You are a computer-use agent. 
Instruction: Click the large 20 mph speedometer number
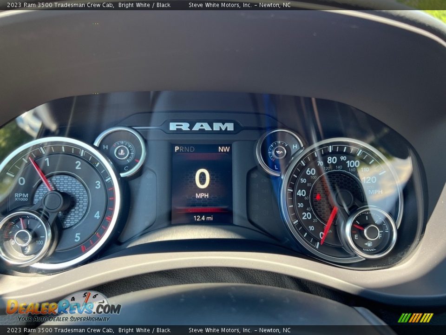306,215
